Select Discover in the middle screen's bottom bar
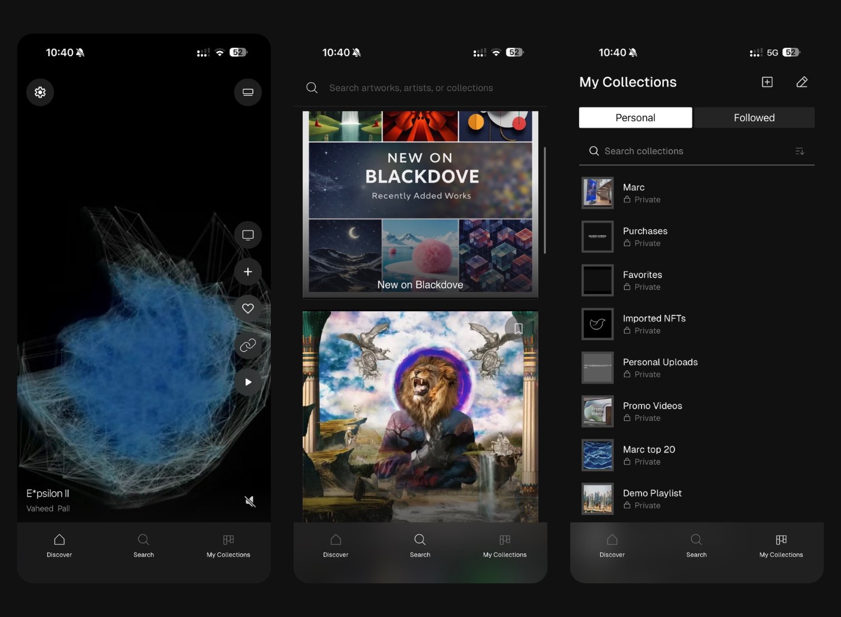 336,546
